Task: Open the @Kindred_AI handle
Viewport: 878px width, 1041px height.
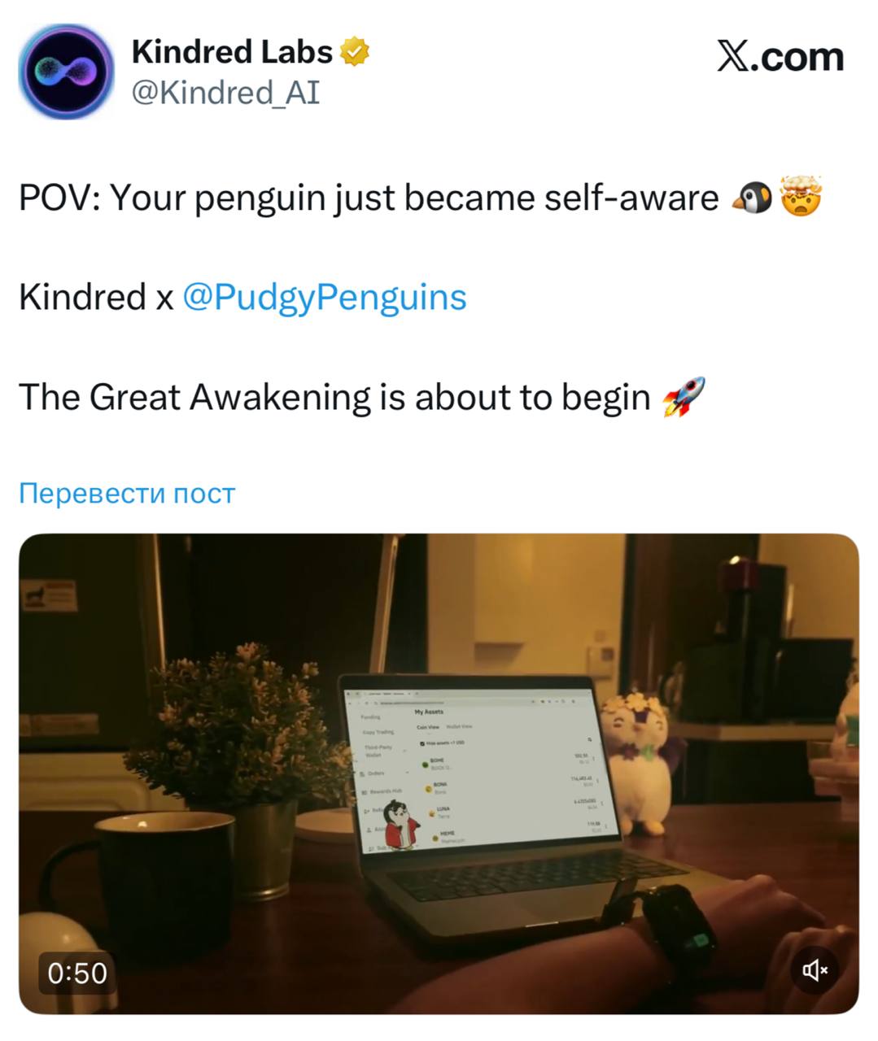Action: click(x=225, y=93)
